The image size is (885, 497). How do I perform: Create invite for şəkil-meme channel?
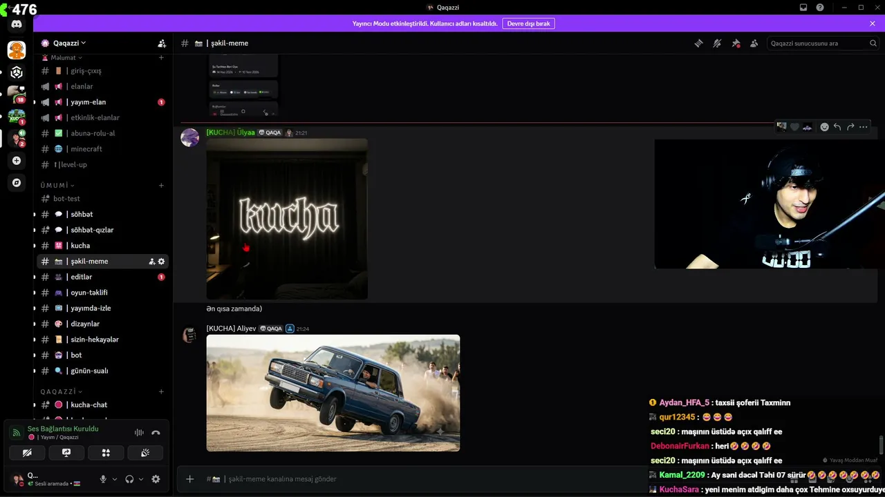[152, 262]
